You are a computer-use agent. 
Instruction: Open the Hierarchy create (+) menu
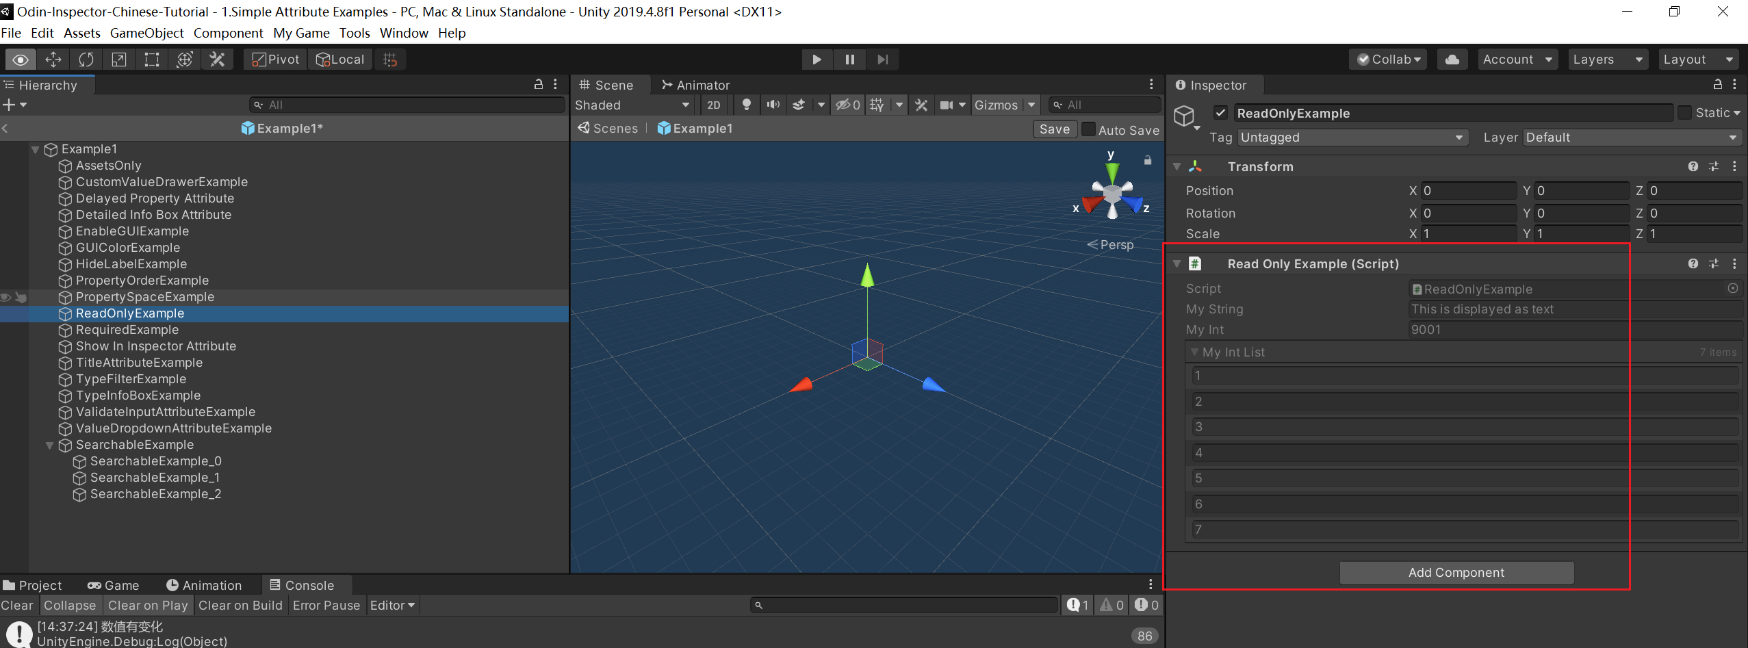(14, 105)
